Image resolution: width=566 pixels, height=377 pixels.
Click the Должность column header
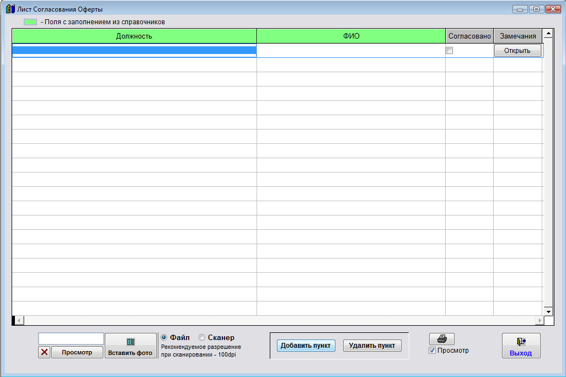(x=134, y=36)
